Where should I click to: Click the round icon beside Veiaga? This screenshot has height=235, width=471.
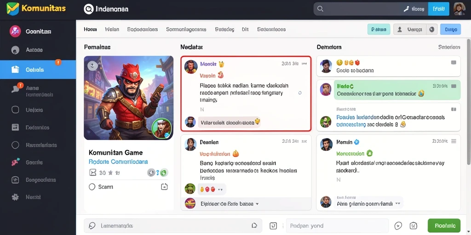[432, 29]
